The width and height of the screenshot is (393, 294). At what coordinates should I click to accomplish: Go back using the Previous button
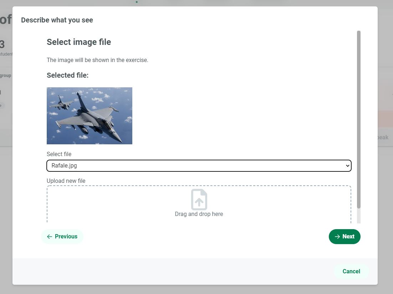62,237
